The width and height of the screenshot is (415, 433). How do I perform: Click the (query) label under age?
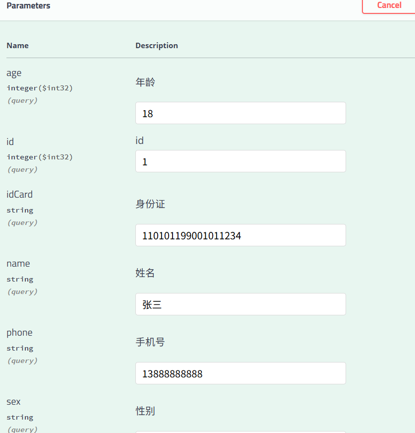[22, 100]
